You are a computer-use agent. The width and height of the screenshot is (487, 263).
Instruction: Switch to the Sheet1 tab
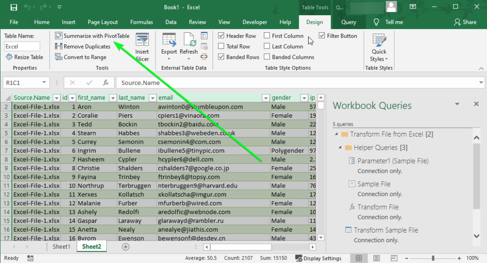61,246
